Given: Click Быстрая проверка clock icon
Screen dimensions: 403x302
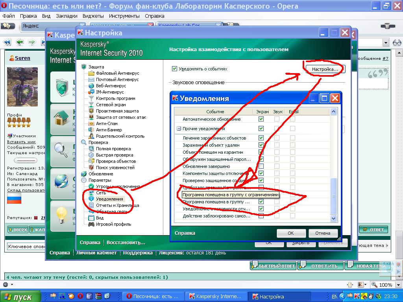Looking at the screenshot, I should tap(91, 155).
